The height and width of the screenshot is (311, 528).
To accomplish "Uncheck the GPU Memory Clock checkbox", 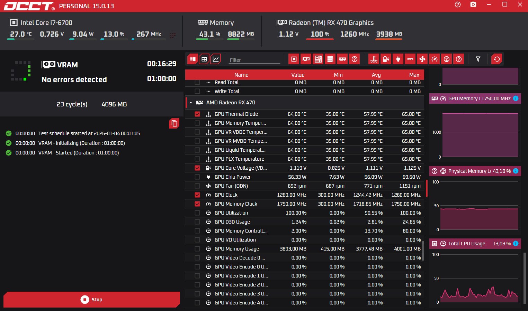I will tap(197, 204).
